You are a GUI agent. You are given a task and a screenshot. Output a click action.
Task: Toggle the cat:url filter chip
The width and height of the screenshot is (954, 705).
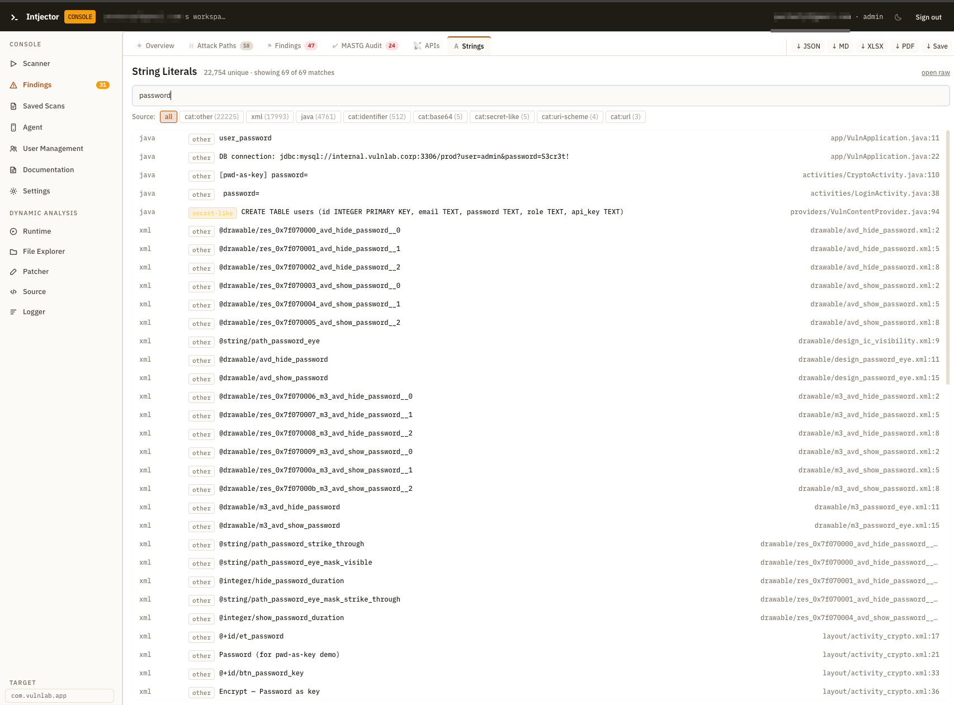click(x=626, y=117)
